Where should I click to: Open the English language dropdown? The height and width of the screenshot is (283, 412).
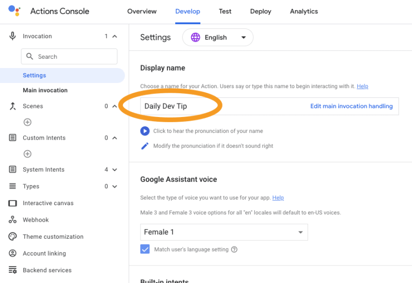[218, 37]
